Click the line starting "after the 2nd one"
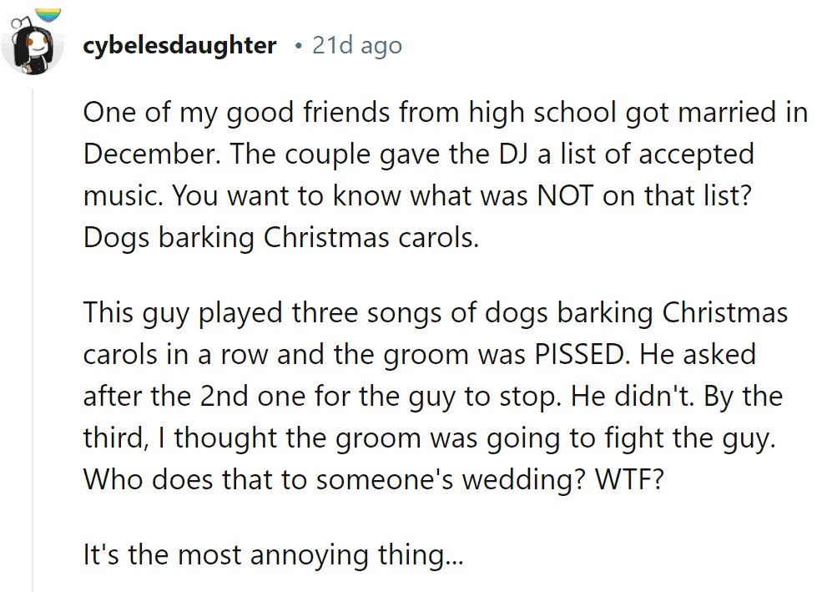This screenshot has width=827, height=592. point(432,397)
